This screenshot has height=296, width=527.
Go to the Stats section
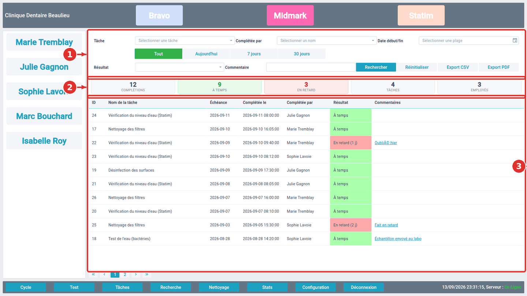pyautogui.click(x=267, y=287)
